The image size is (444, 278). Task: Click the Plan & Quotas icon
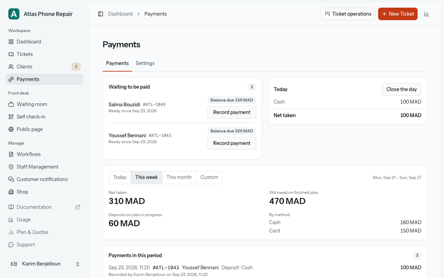coord(11,232)
